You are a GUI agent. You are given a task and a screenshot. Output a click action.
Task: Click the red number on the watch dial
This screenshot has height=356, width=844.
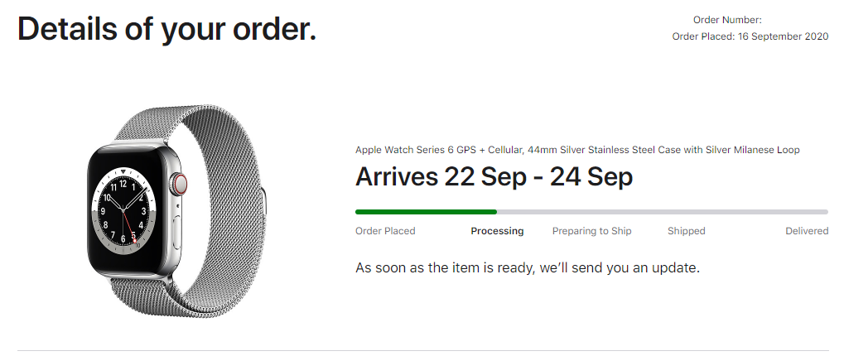click(x=133, y=237)
